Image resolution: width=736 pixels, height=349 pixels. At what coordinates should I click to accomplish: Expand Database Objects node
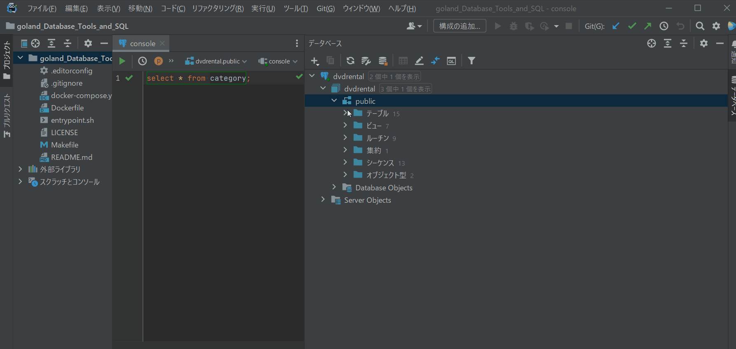[x=334, y=187]
